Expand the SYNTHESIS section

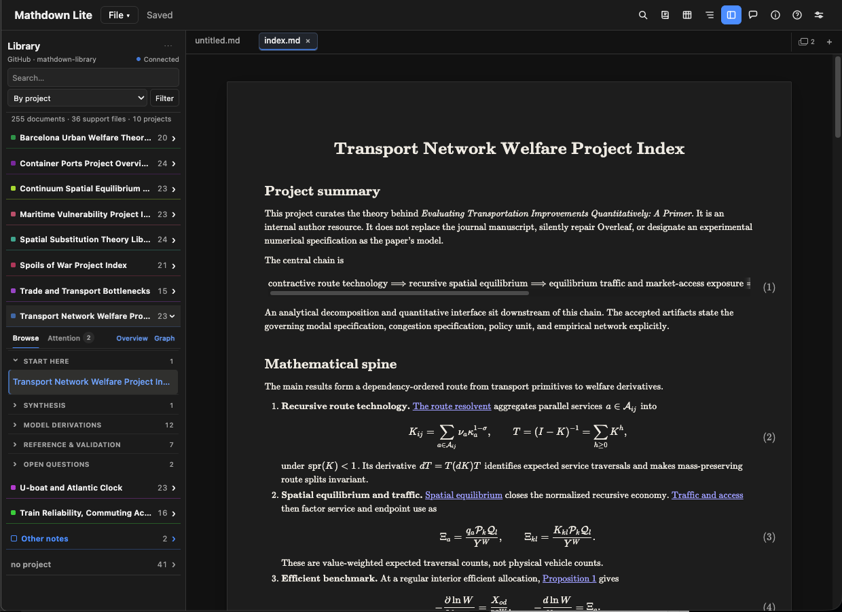coord(93,405)
